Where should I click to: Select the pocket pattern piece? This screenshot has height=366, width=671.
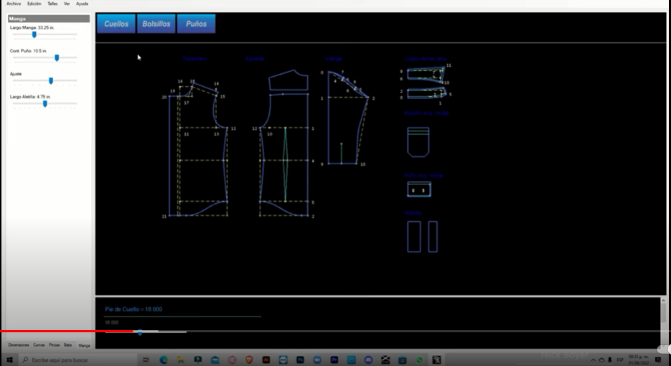418,142
